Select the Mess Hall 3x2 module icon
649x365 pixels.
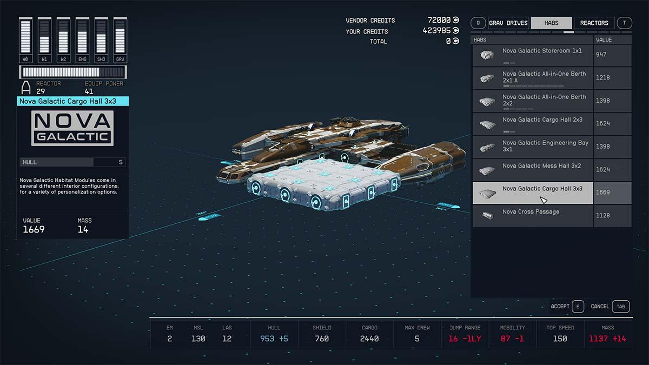487,170
